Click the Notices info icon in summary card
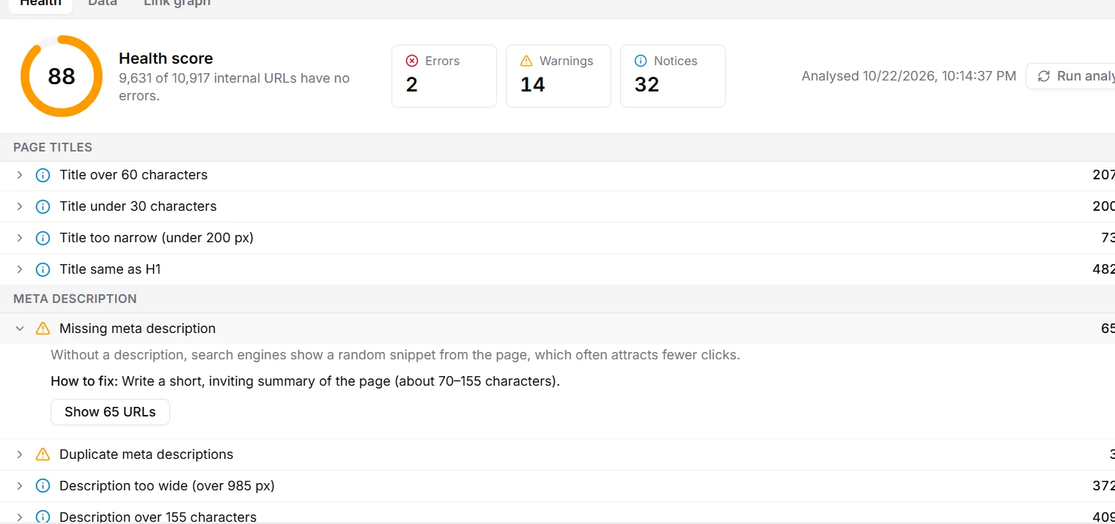Image resolution: width=1115 pixels, height=524 pixels. click(x=641, y=61)
